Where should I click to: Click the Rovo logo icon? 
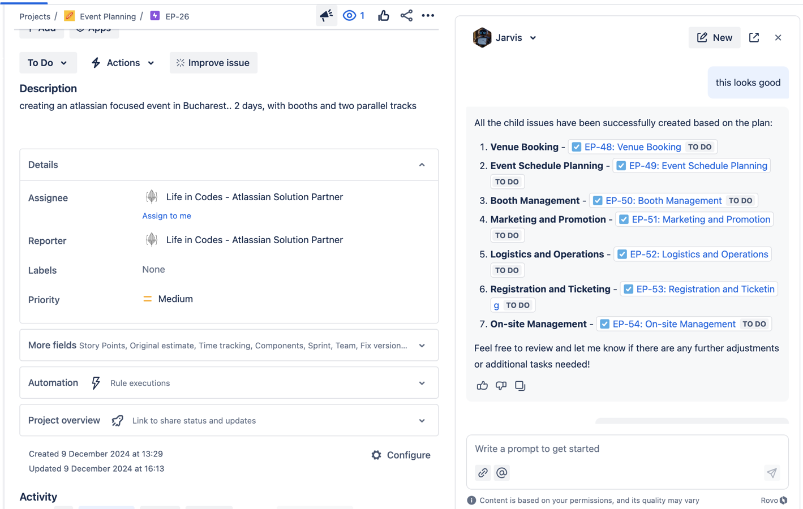coord(784,501)
